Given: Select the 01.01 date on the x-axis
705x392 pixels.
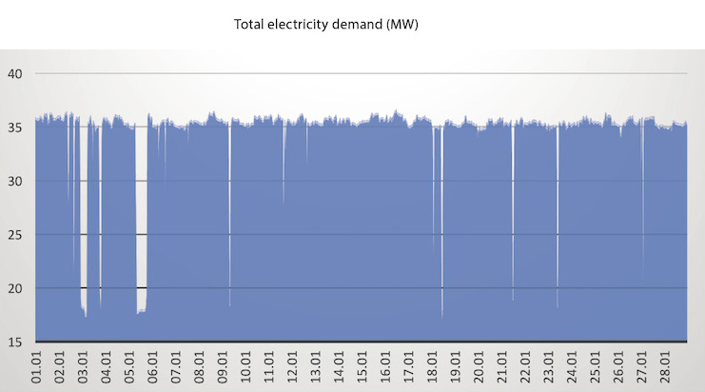Looking at the screenshot, I should pyautogui.click(x=37, y=366).
